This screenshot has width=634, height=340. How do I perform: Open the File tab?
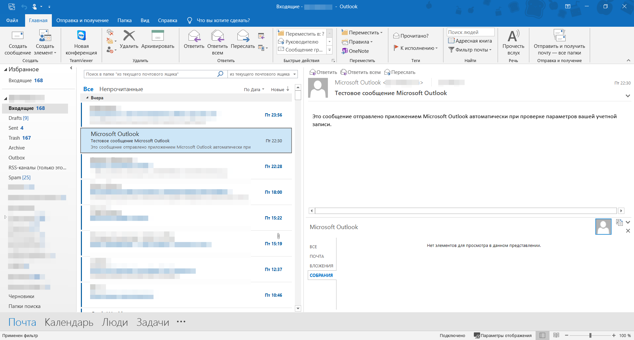pyautogui.click(x=12, y=20)
